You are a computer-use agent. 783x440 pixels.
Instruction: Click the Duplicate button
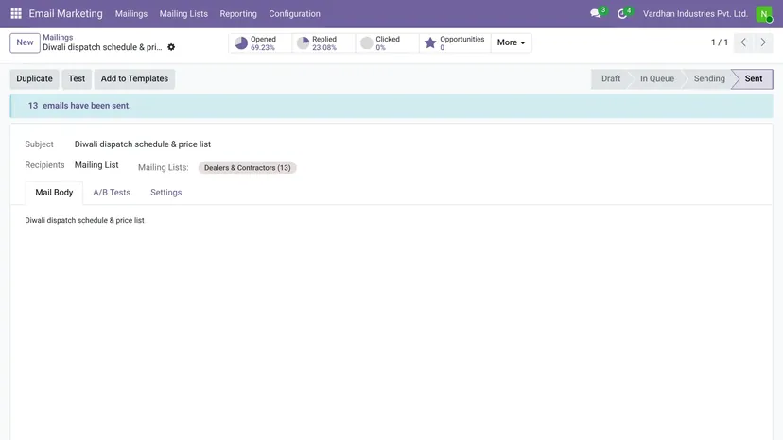pyautogui.click(x=34, y=78)
